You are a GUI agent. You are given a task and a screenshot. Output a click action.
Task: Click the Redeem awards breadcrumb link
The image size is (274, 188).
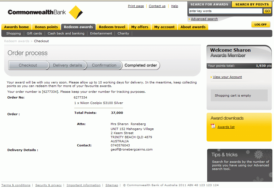17,41
